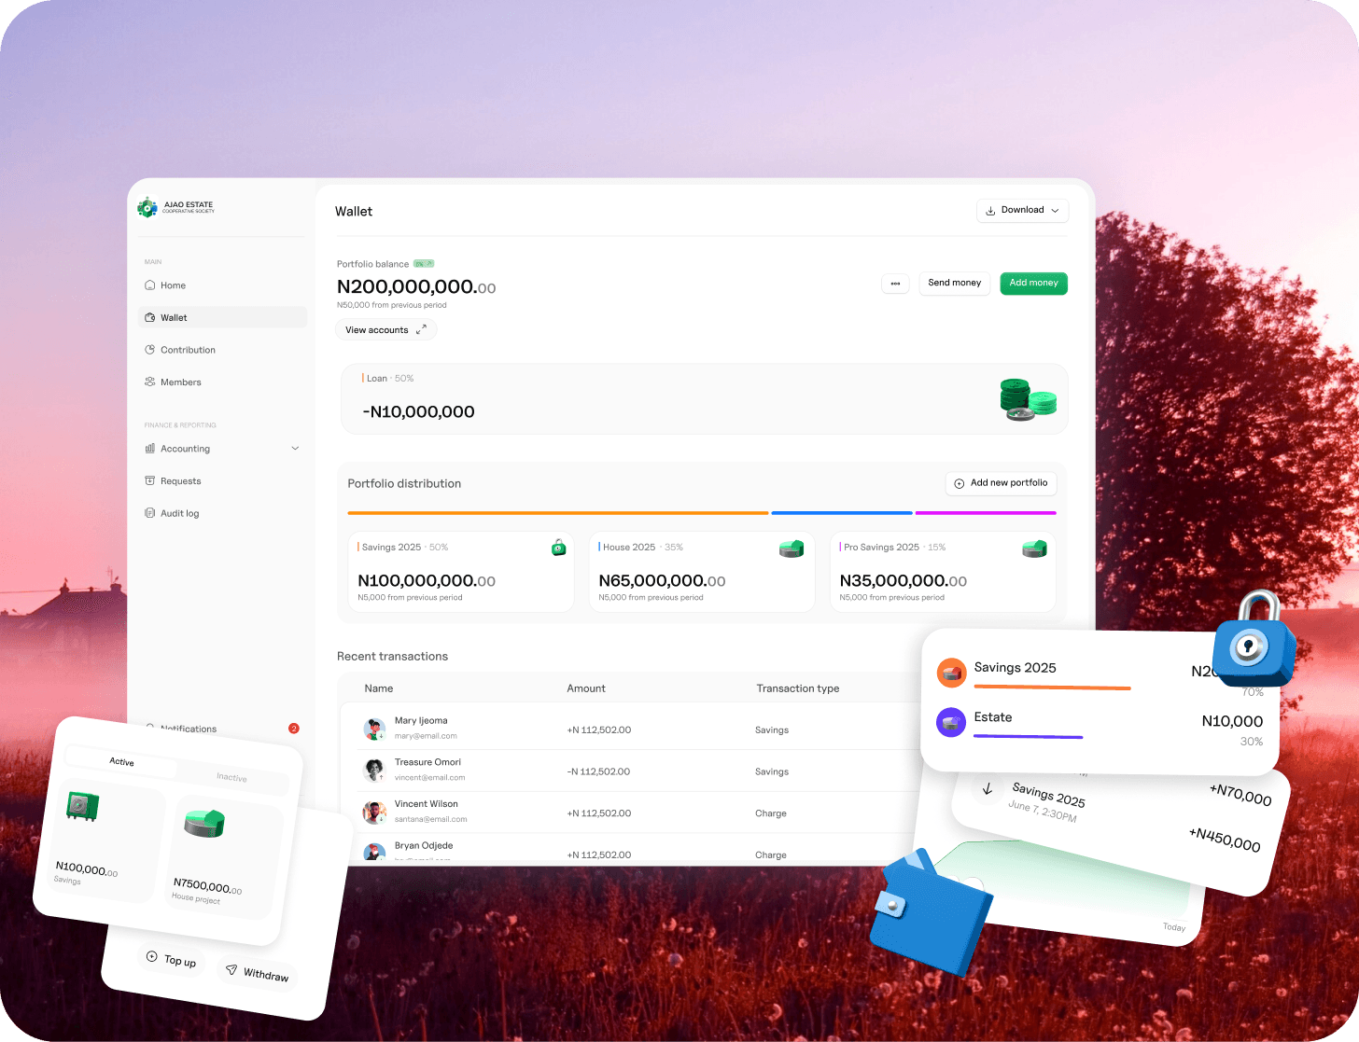Click the down arrow icon beside Savings 2025 June 7
1359x1042 pixels.
coord(988,789)
